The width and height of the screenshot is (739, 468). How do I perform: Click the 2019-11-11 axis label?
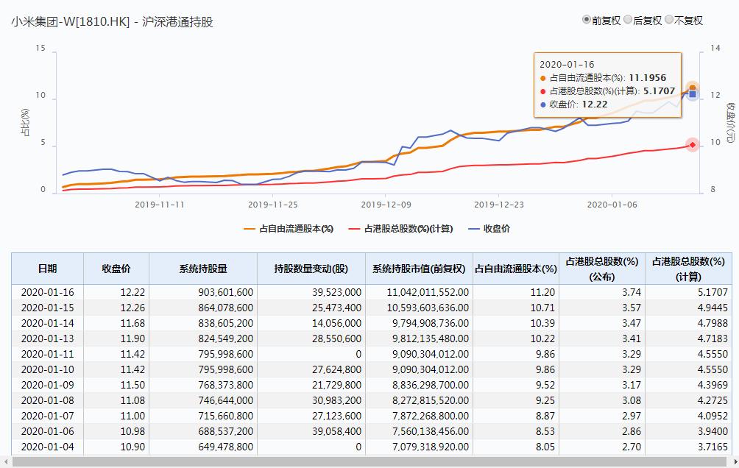159,205
